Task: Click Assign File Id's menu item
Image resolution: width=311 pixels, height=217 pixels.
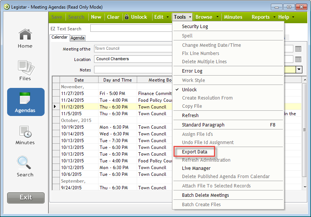Action: coord(228,134)
